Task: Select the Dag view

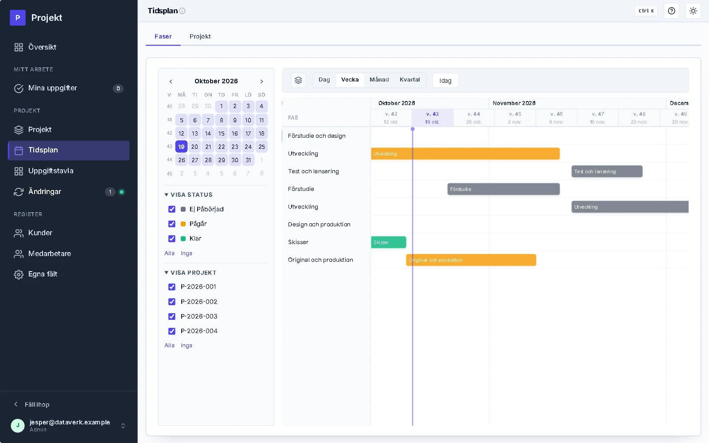Action: [x=324, y=80]
